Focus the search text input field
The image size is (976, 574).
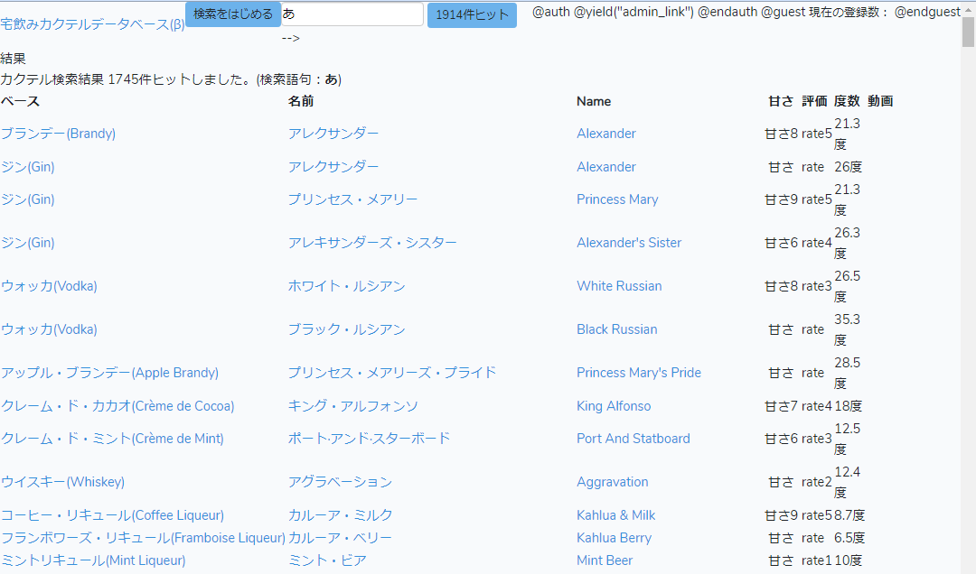(352, 14)
